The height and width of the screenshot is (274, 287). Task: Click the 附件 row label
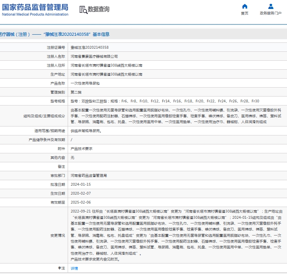click(61, 149)
